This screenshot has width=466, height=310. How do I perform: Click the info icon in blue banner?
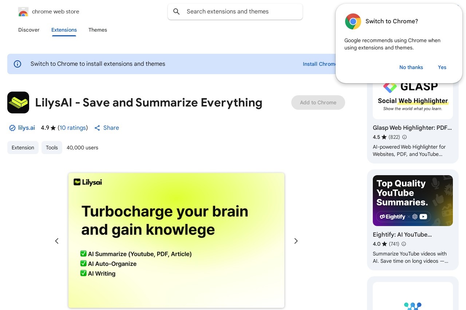[x=17, y=64]
